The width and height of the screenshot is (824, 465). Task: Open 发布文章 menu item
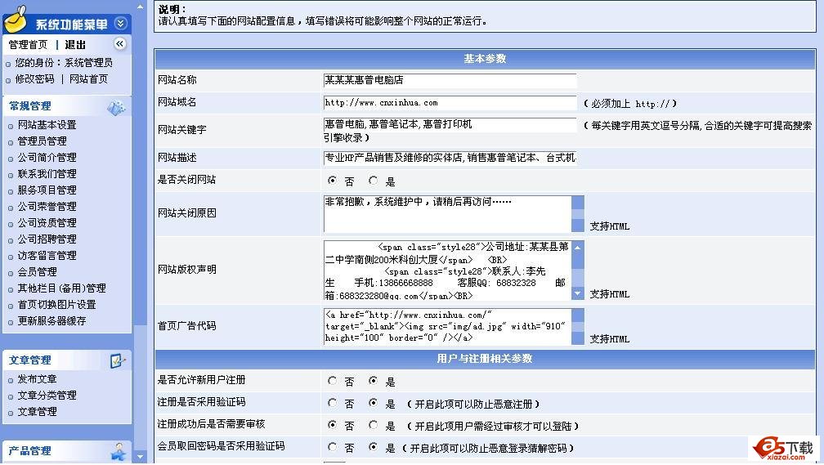pos(38,379)
